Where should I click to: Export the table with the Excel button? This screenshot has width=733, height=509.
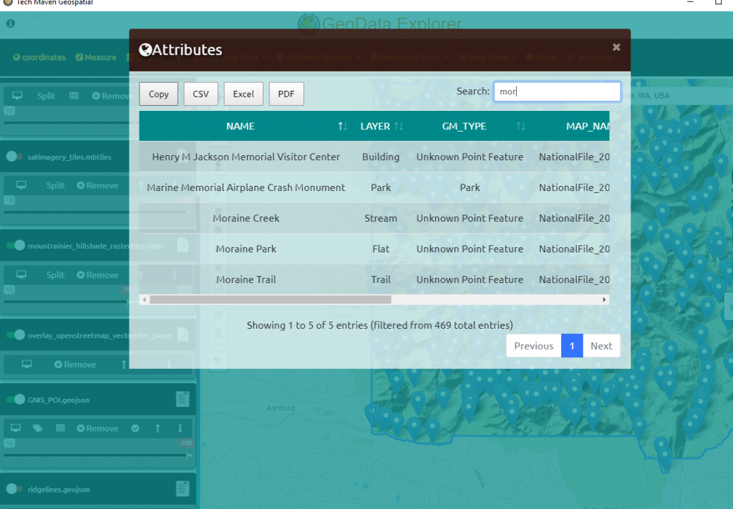tap(243, 94)
